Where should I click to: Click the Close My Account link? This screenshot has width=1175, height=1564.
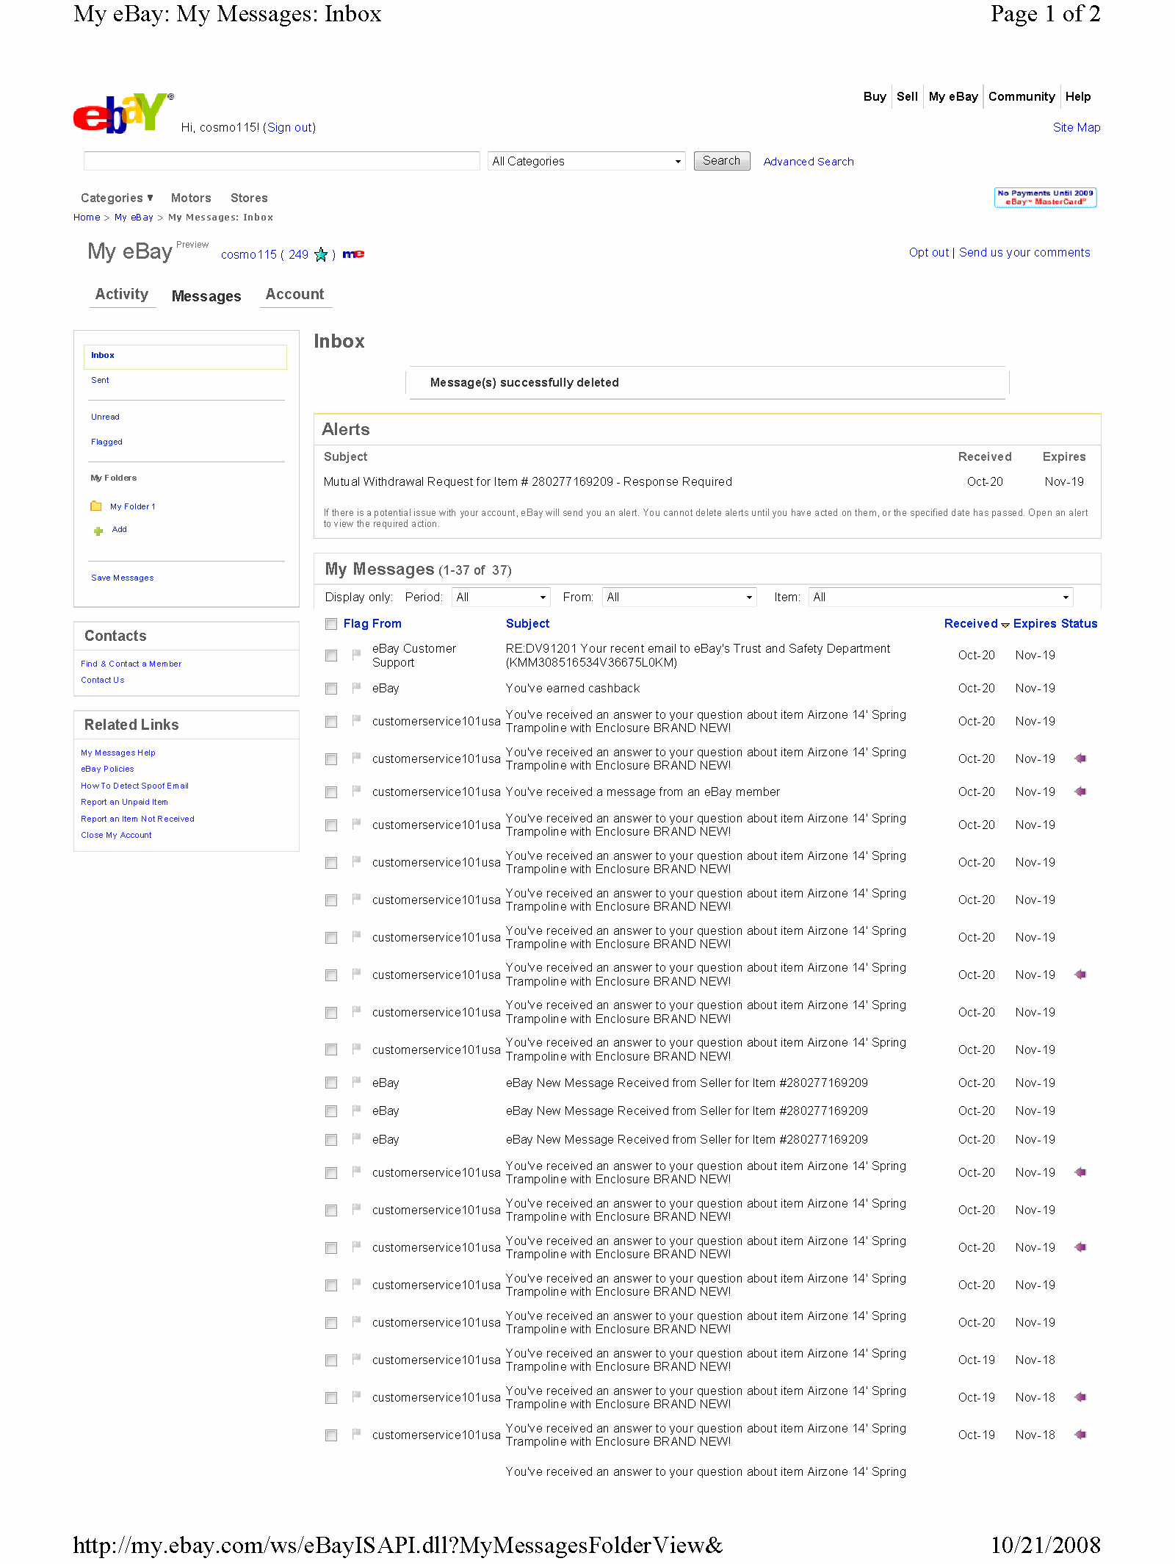(116, 836)
